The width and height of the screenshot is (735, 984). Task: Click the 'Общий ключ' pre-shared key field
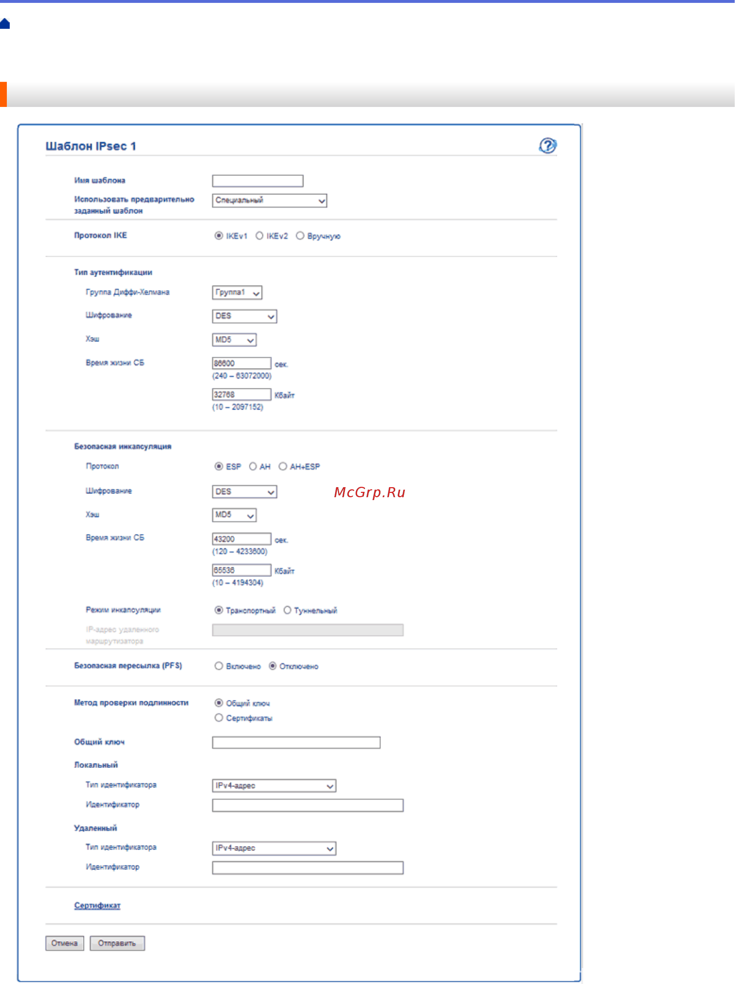pyautogui.click(x=296, y=742)
